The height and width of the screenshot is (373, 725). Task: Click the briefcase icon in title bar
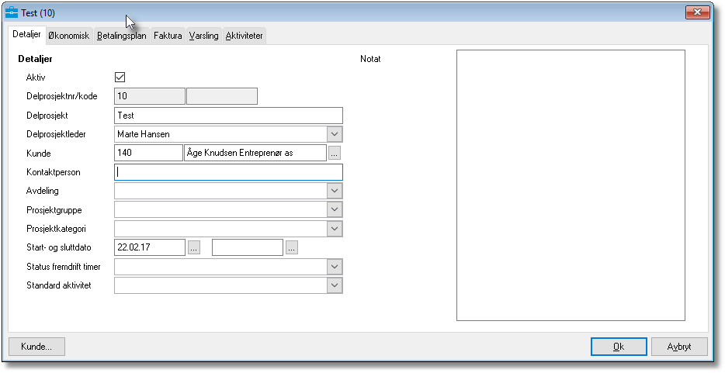[12, 12]
